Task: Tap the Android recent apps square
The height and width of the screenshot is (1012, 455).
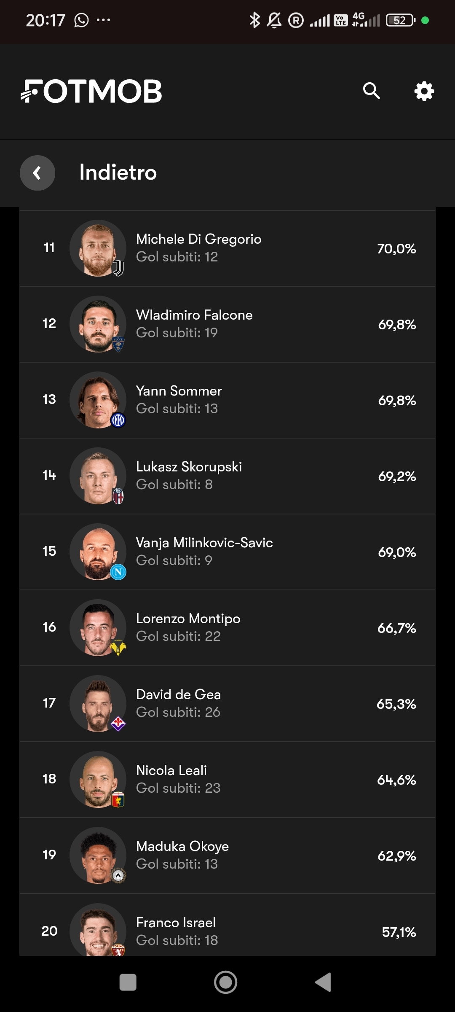Action: pyautogui.click(x=128, y=982)
